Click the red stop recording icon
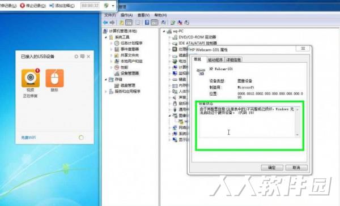Image resolution: width=340 pixels, height=206 pixels. (x=22, y=6)
